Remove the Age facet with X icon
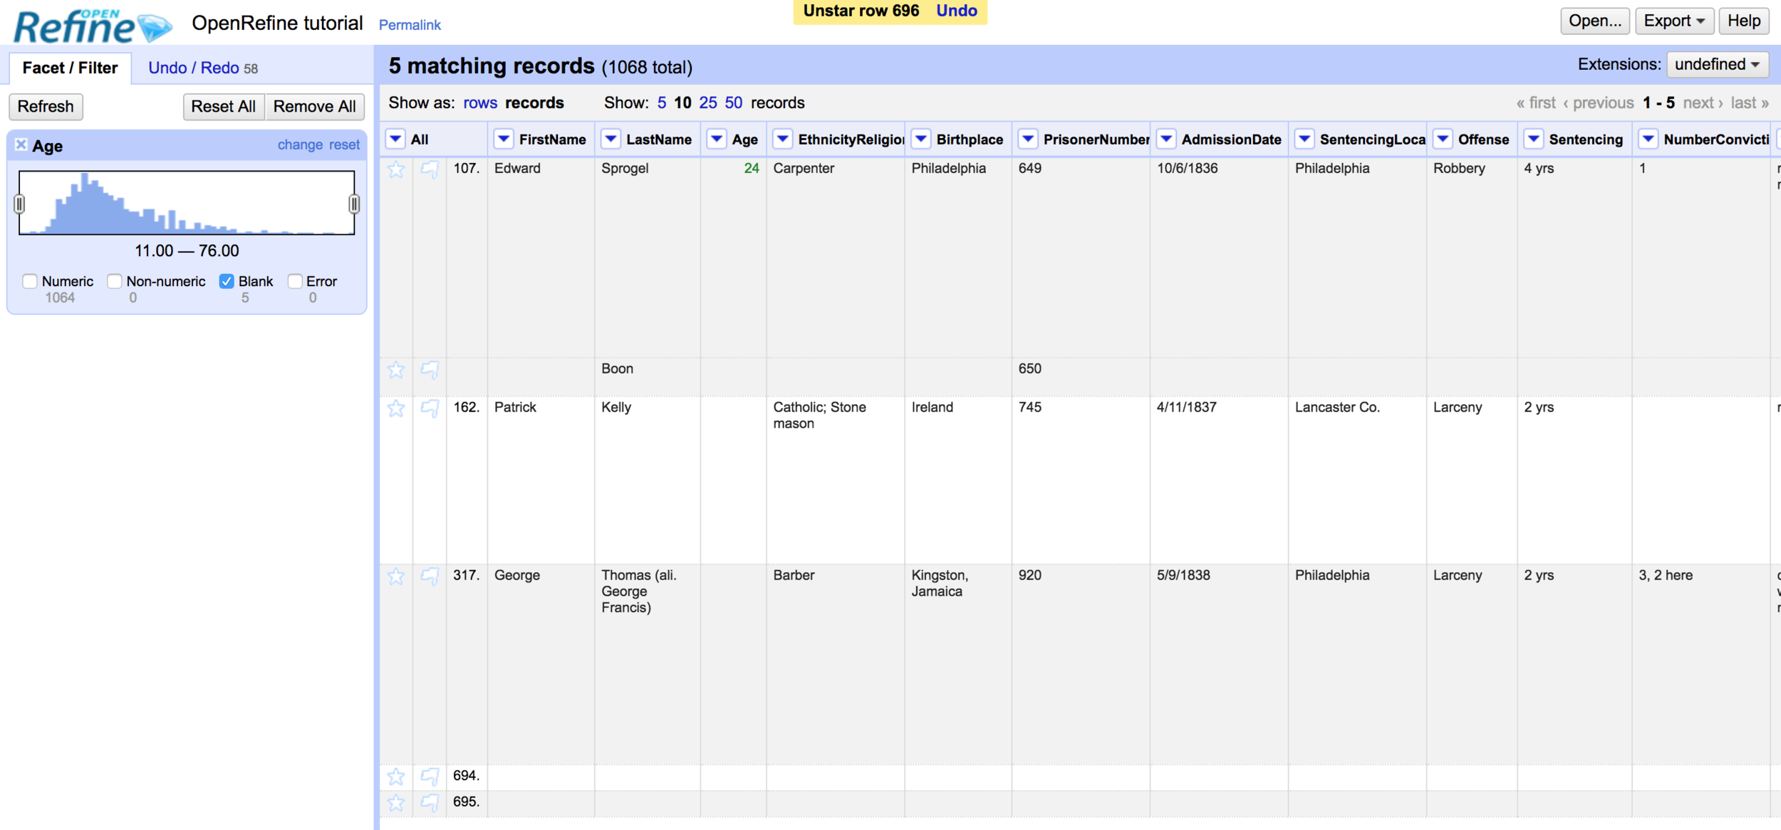The height and width of the screenshot is (830, 1781). [x=21, y=145]
